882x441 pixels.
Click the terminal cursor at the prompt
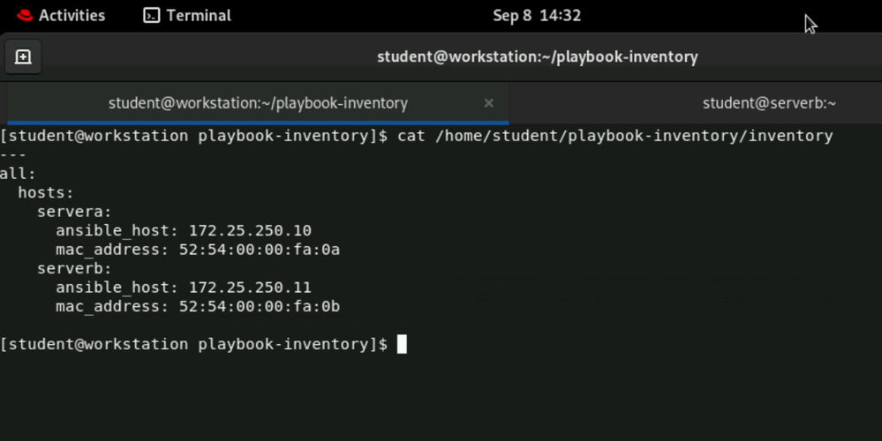(x=402, y=344)
